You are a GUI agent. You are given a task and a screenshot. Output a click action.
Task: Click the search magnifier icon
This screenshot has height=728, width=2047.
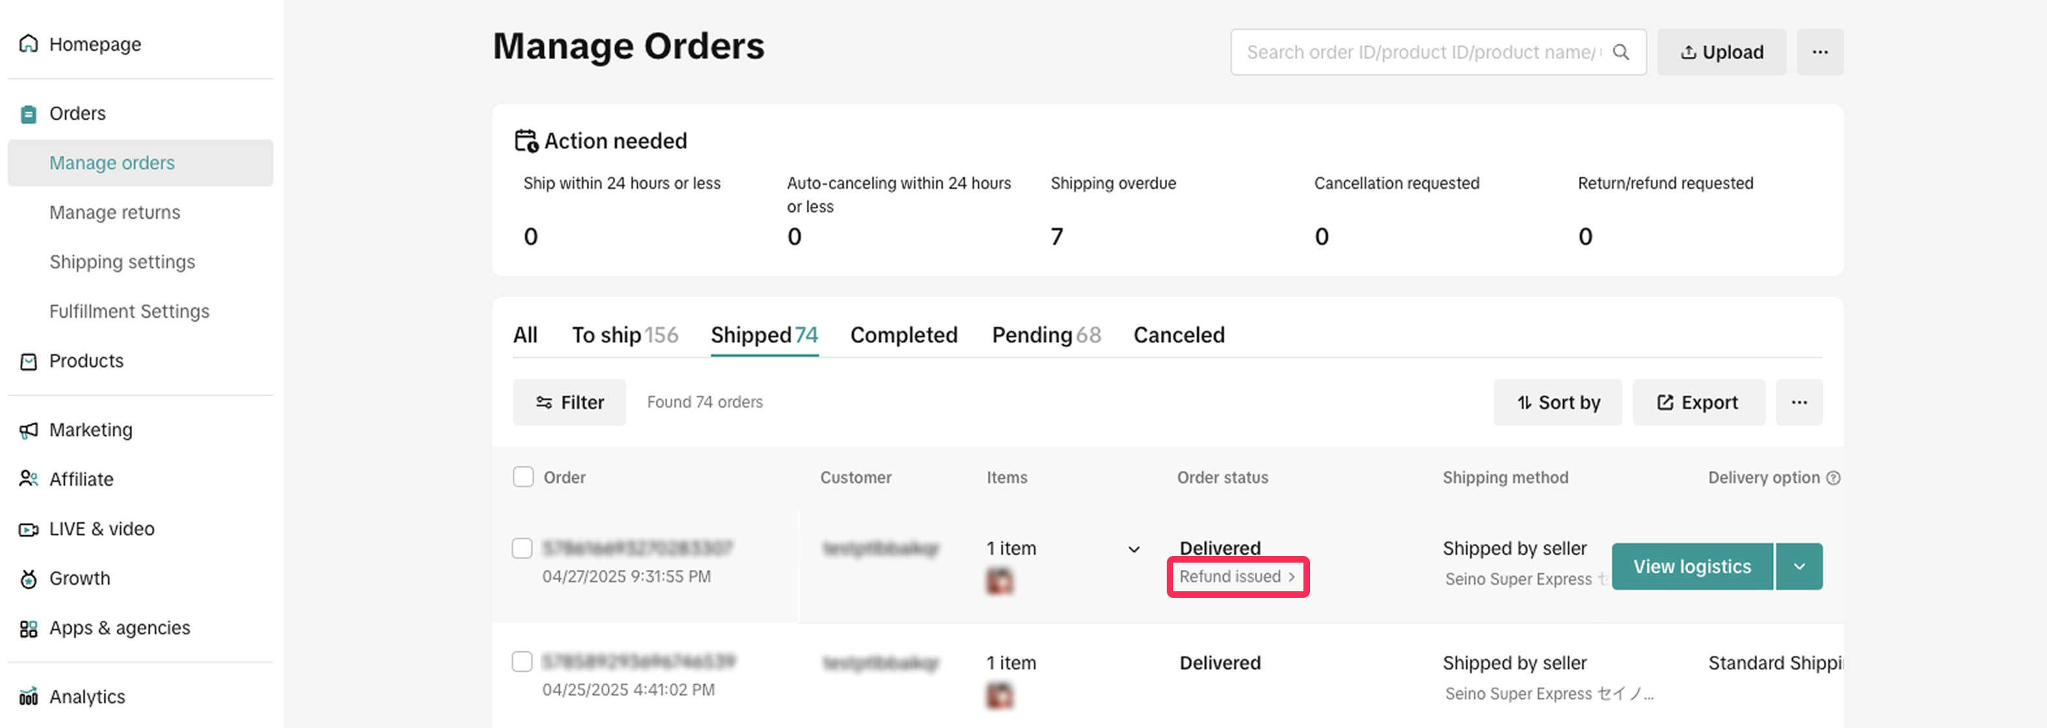(1621, 53)
